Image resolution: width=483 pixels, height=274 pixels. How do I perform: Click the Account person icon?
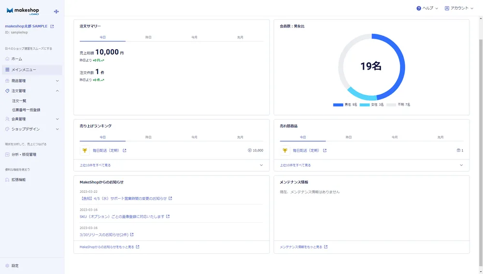tap(447, 8)
